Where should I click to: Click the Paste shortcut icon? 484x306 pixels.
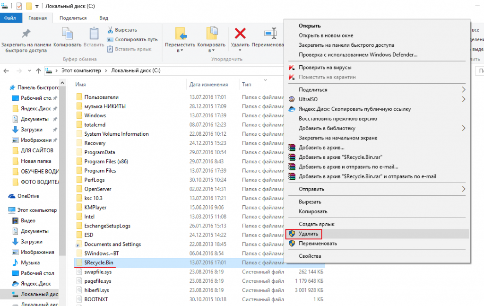pos(110,49)
